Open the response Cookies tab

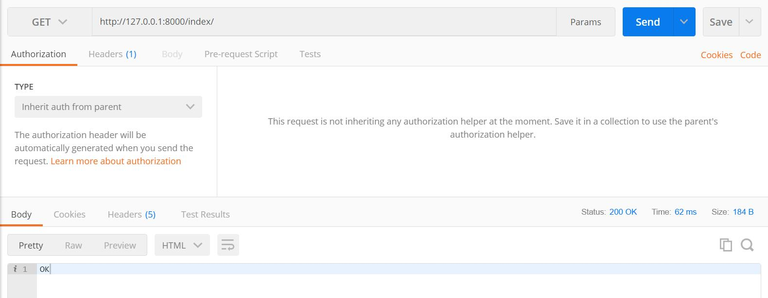(70, 214)
